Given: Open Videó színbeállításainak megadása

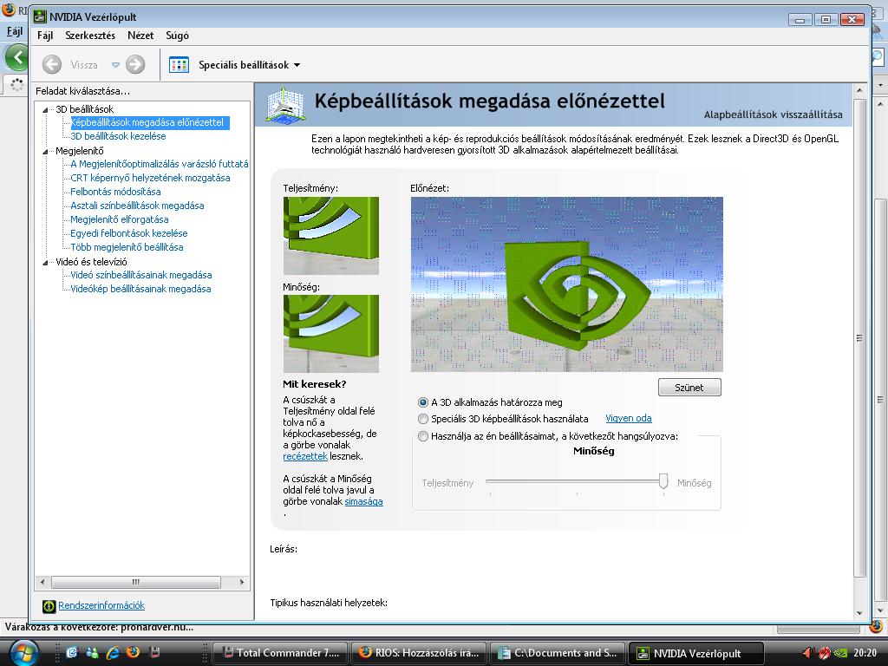Looking at the screenshot, I should click(x=141, y=275).
